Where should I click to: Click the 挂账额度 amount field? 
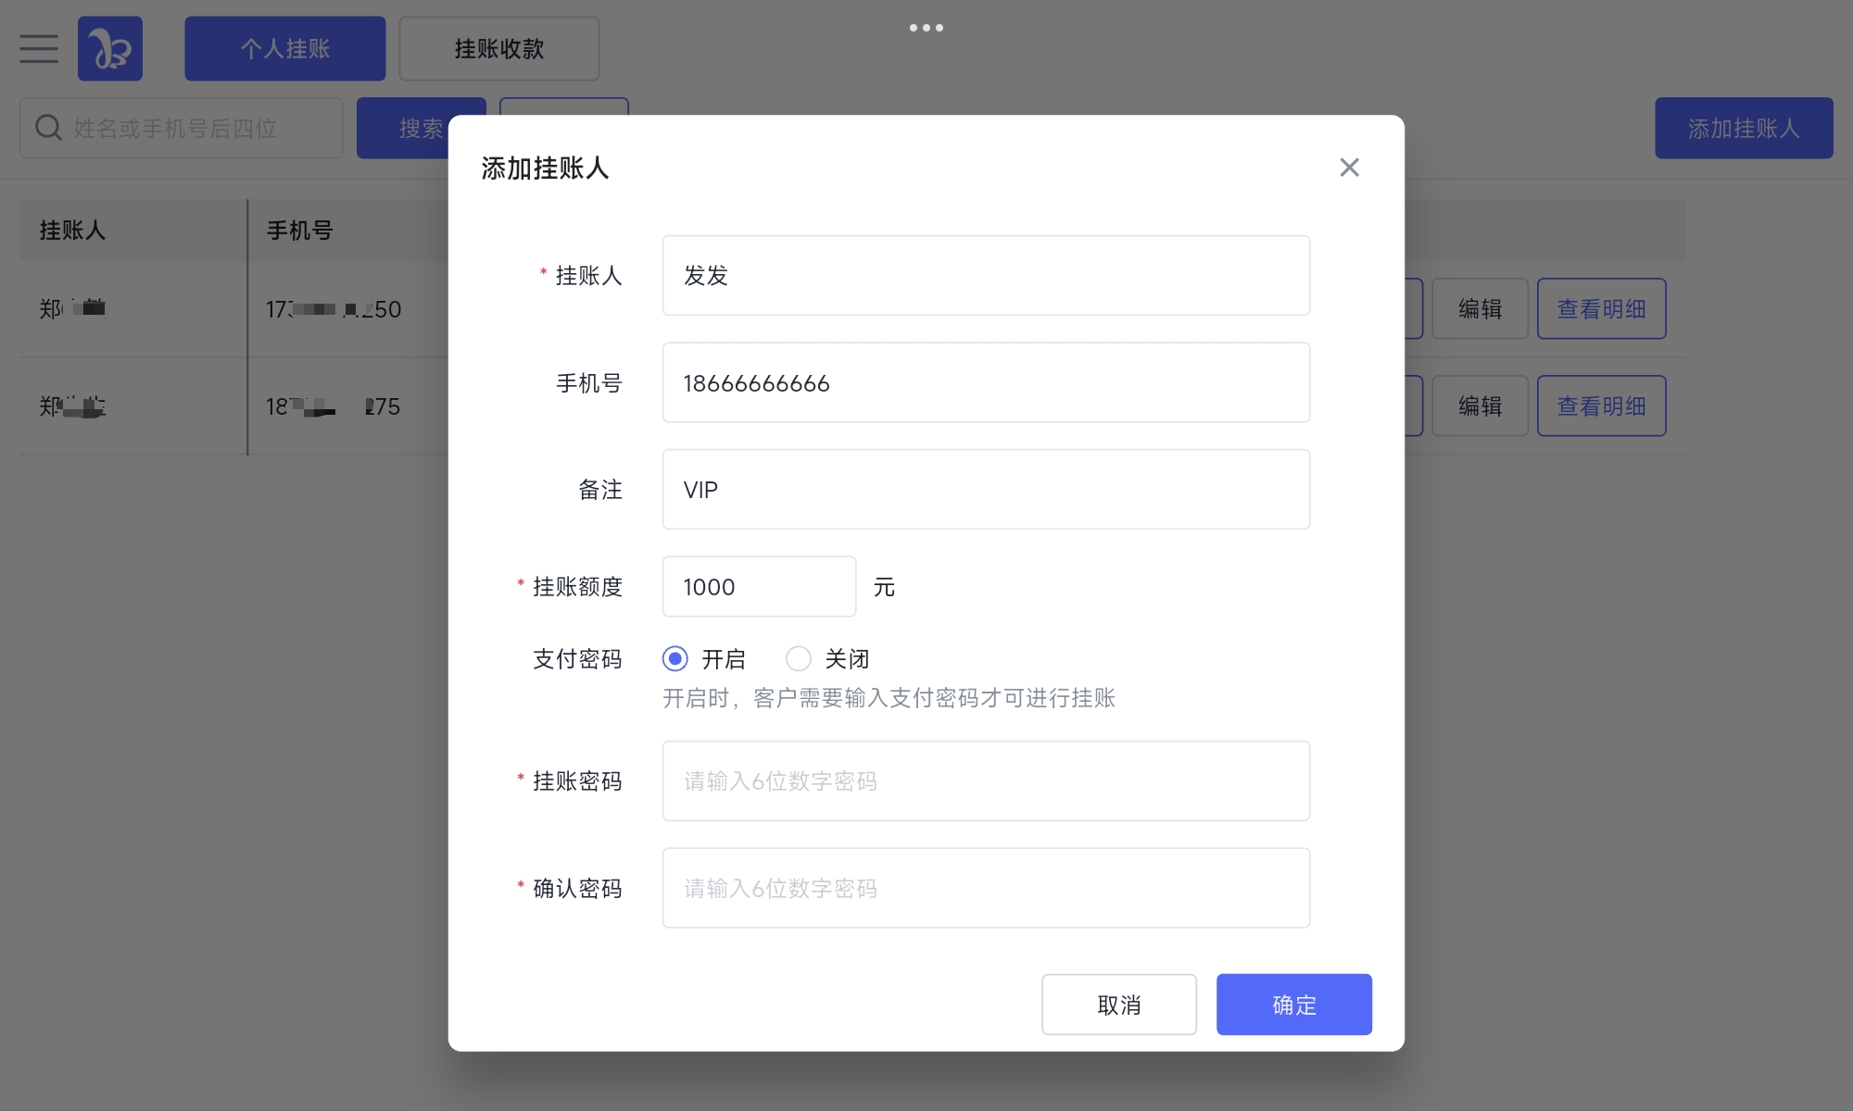pyautogui.click(x=758, y=587)
